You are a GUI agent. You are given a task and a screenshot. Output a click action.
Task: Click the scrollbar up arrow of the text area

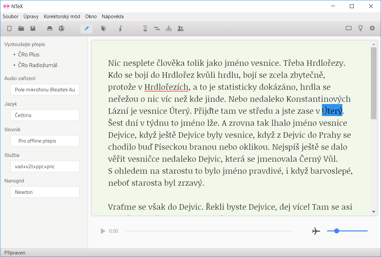coord(374,44)
